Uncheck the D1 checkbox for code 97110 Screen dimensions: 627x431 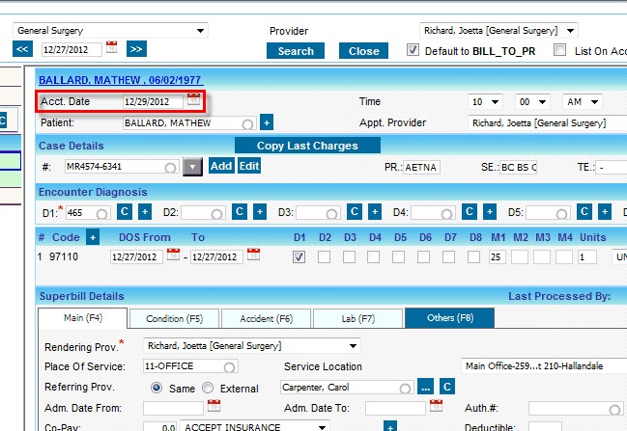(x=299, y=256)
